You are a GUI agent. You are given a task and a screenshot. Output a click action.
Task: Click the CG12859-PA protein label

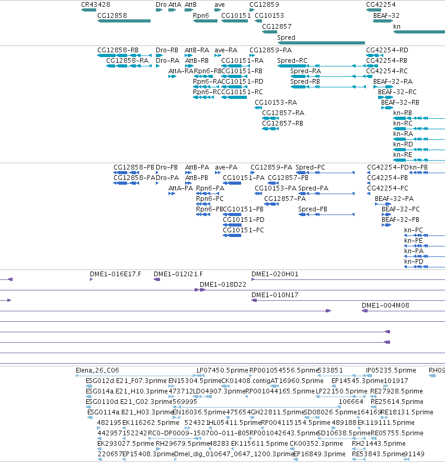pos(271,167)
